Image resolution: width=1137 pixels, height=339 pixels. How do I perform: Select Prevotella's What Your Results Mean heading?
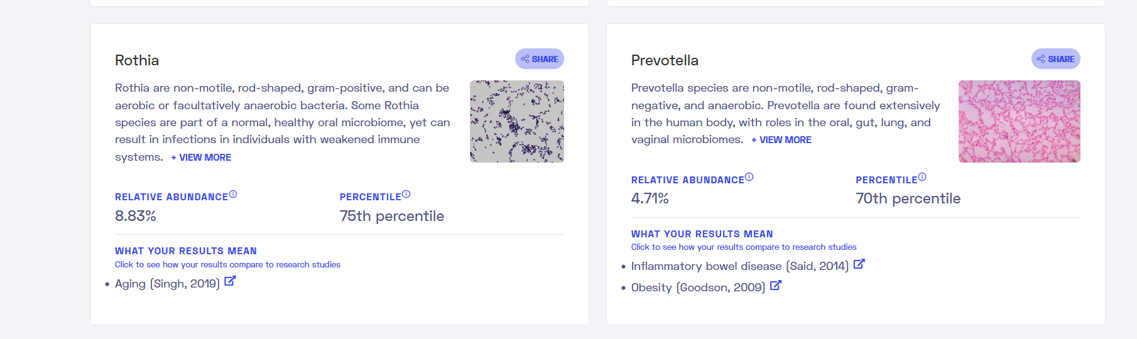[702, 234]
